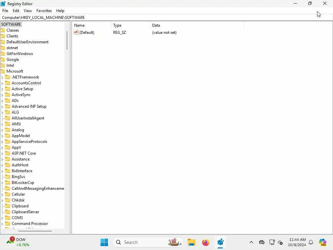Click the ADs folder icon
333x250 pixels.
point(7,100)
